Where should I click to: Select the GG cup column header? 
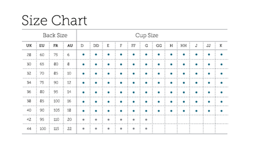(159, 46)
